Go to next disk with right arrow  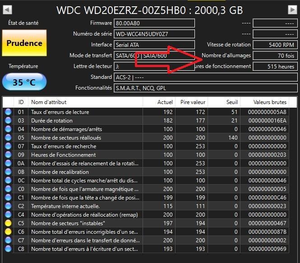pyautogui.click(x=292, y=9)
